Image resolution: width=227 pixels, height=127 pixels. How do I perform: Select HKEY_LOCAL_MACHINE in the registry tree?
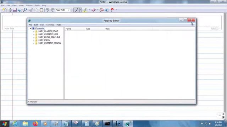(49, 37)
